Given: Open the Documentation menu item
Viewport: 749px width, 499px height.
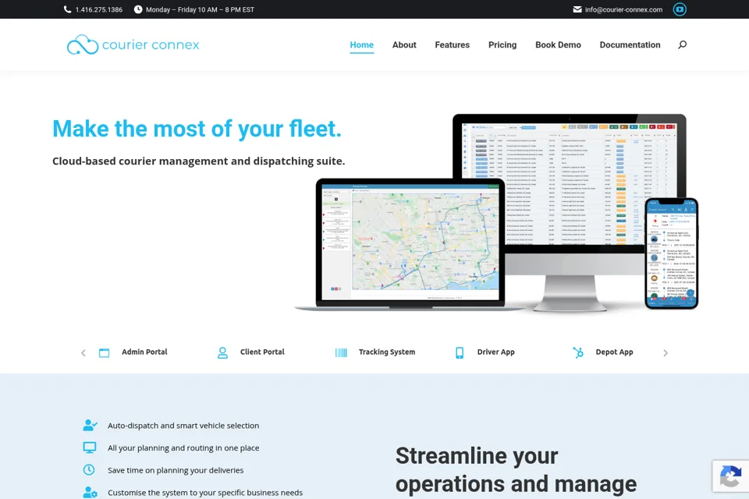Looking at the screenshot, I should click(630, 45).
